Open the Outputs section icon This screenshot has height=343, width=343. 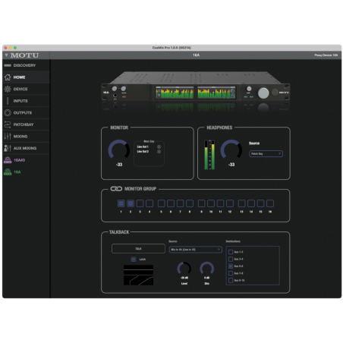[8, 112]
